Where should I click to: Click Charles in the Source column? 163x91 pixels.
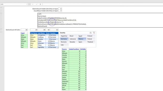click(65, 55)
